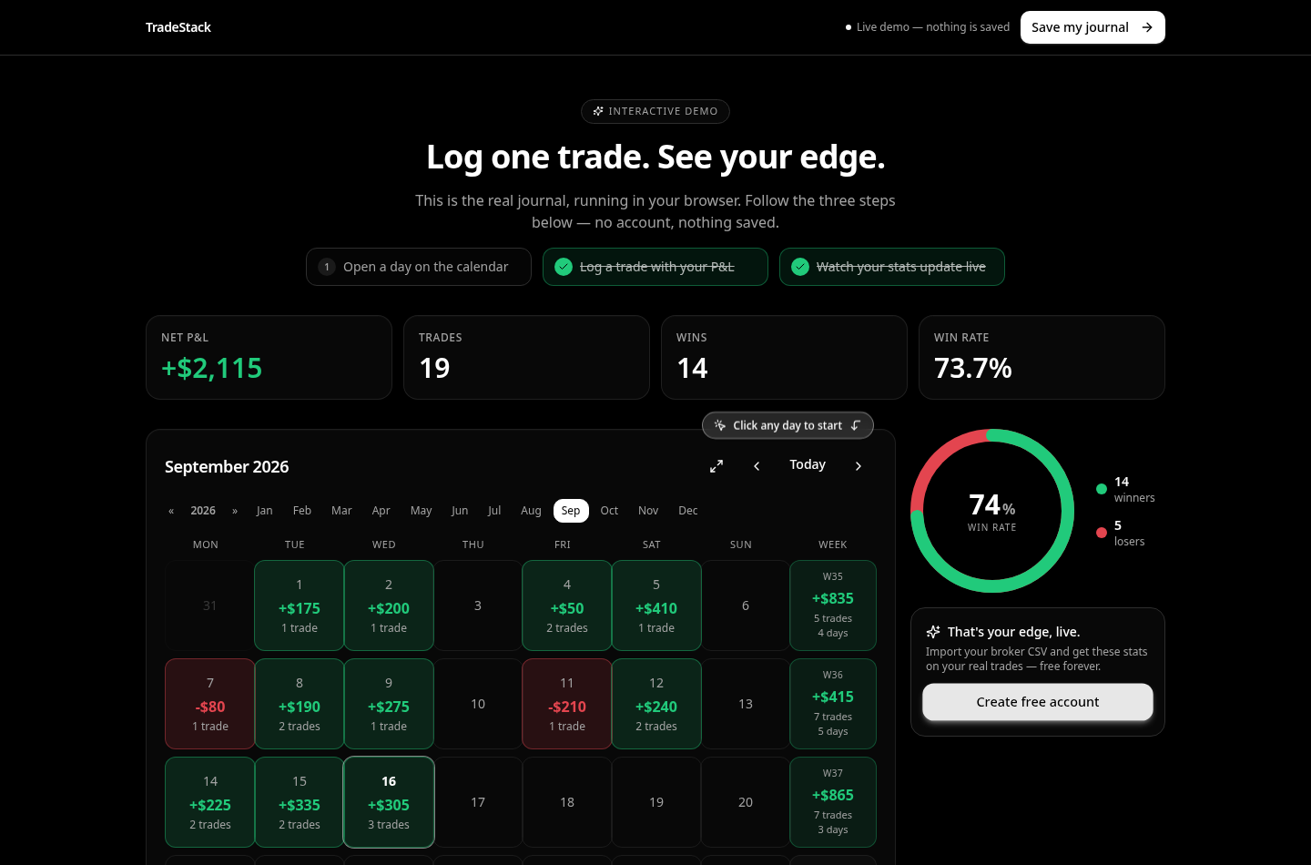Expand calendar with the fullscreen arrows icon
The width and height of the screenshot is (1311, 865).
[x=716, y=466]
